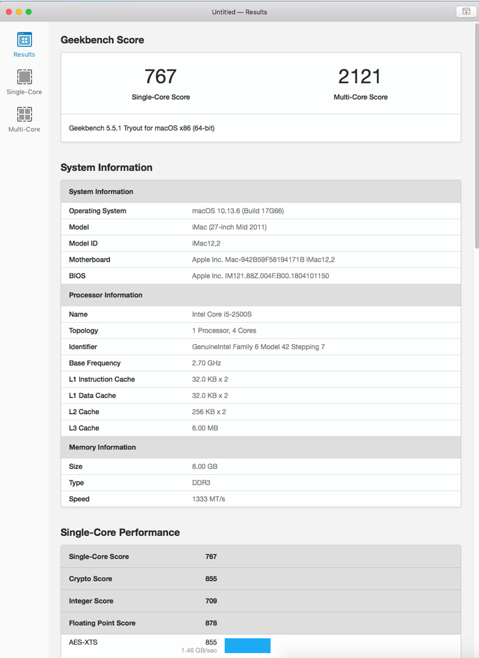
Task: Click the AES-XTS blue score bar
Action: [x=248, y=645]
